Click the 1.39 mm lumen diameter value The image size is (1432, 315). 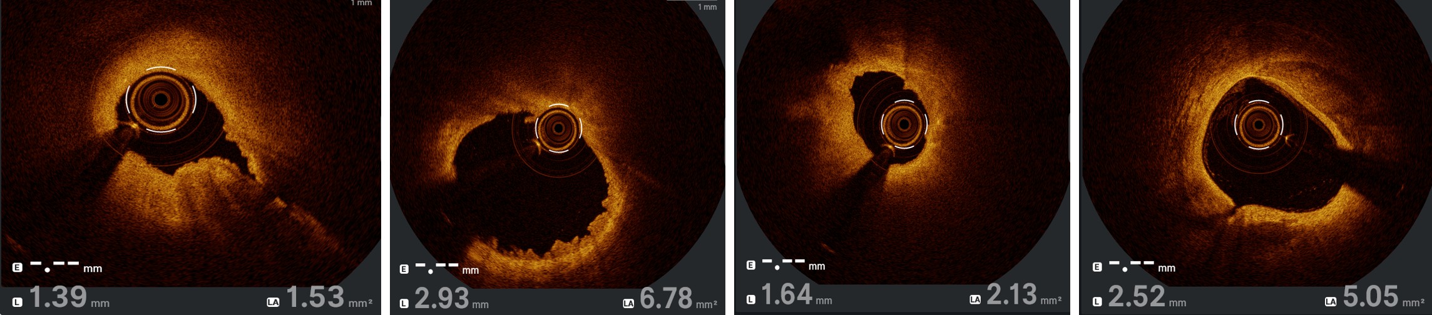pyautogui.click(x=58, y=297)
